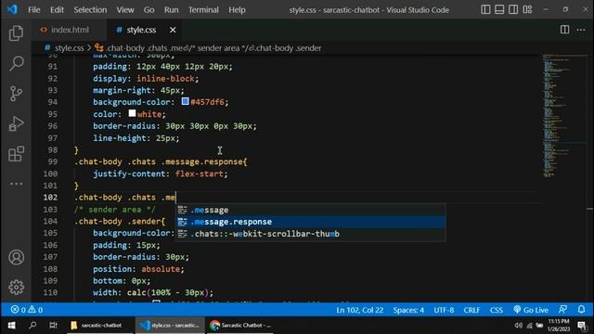Image resolution: width=594 pixels, height=334 pixels.
Task: Choose the .message suggestion
Action: click(x=311, y=210)
